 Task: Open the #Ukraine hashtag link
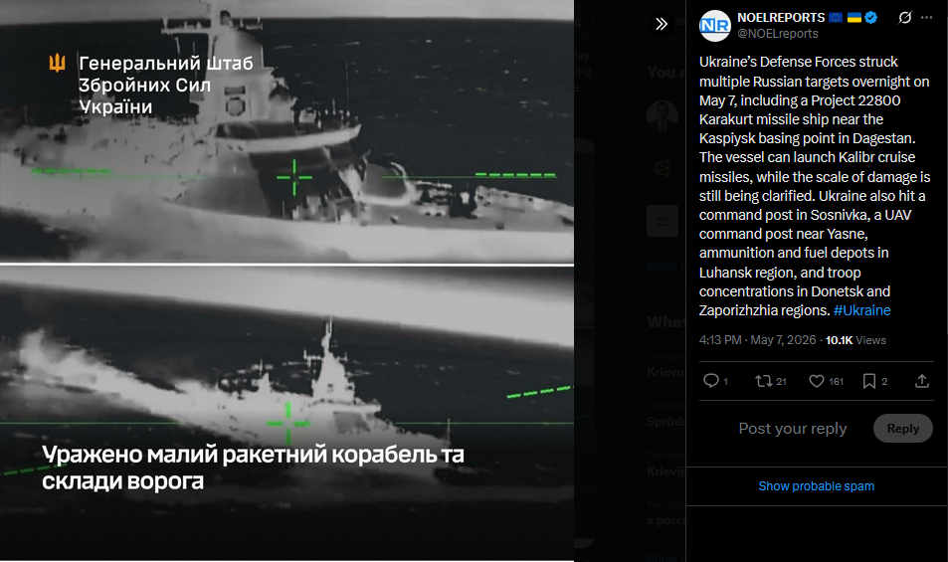click(x=861, y=310)
